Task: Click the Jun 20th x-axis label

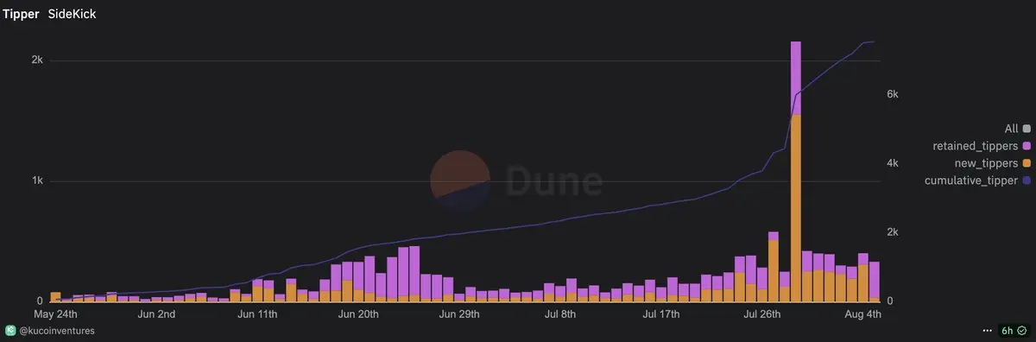Action: (357, 313)
